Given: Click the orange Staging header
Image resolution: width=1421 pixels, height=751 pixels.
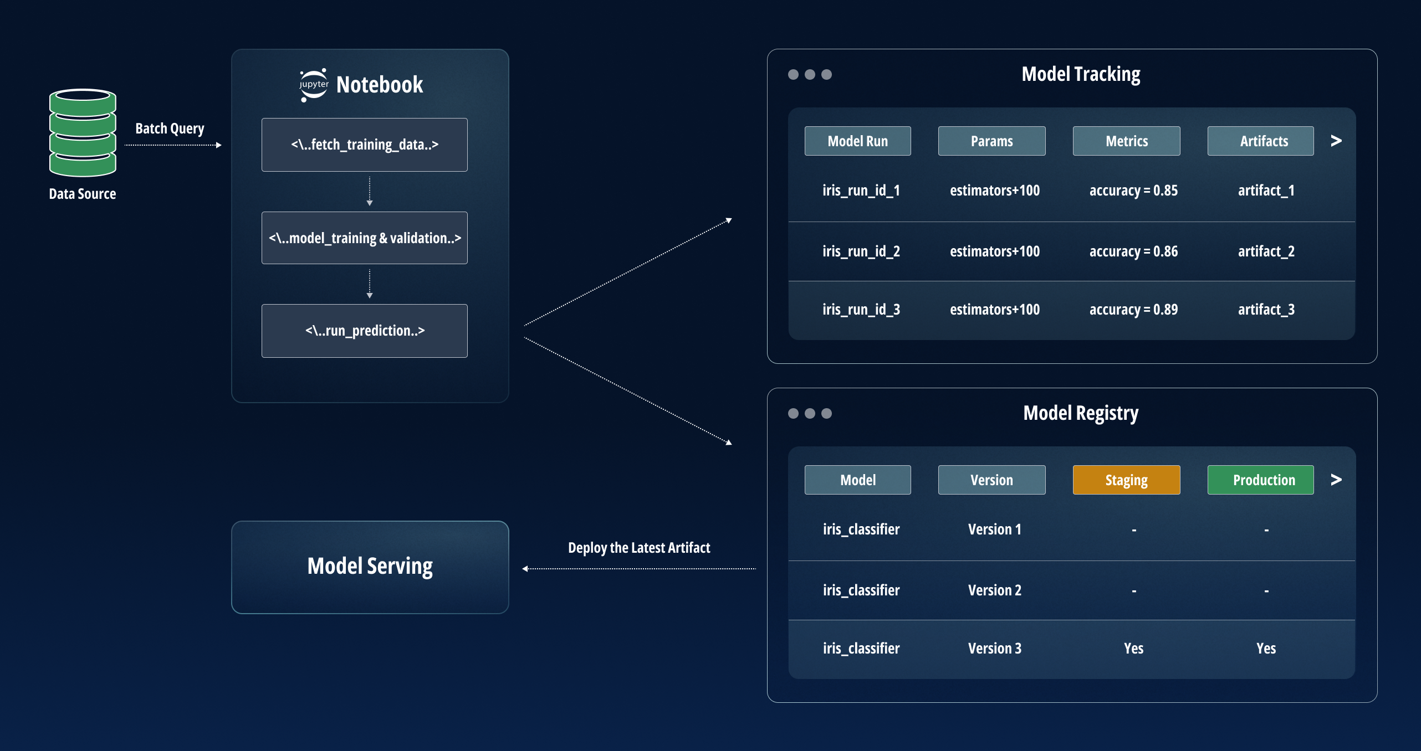Looking at the screenshot, I should point(1126,480).
